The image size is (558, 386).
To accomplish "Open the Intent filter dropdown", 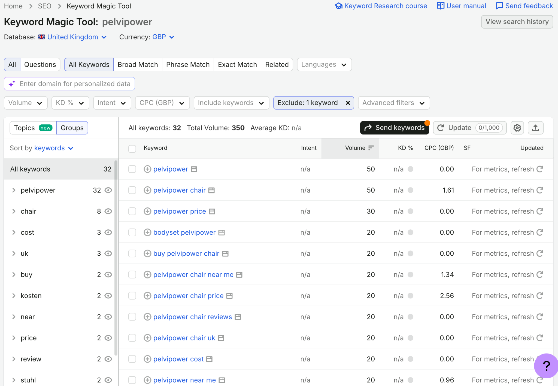I will (x=112, y=103).
